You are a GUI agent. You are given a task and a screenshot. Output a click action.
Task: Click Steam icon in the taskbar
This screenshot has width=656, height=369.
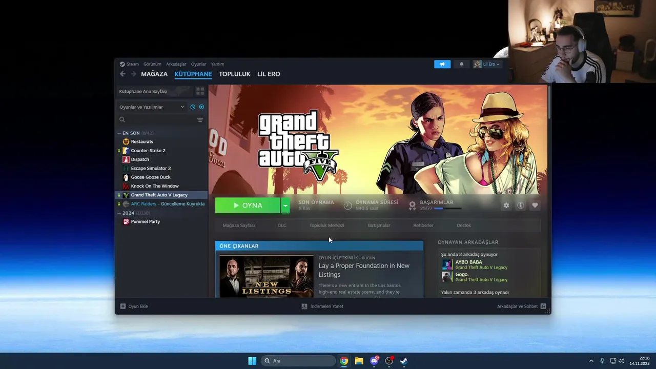[x=404, y=361]
